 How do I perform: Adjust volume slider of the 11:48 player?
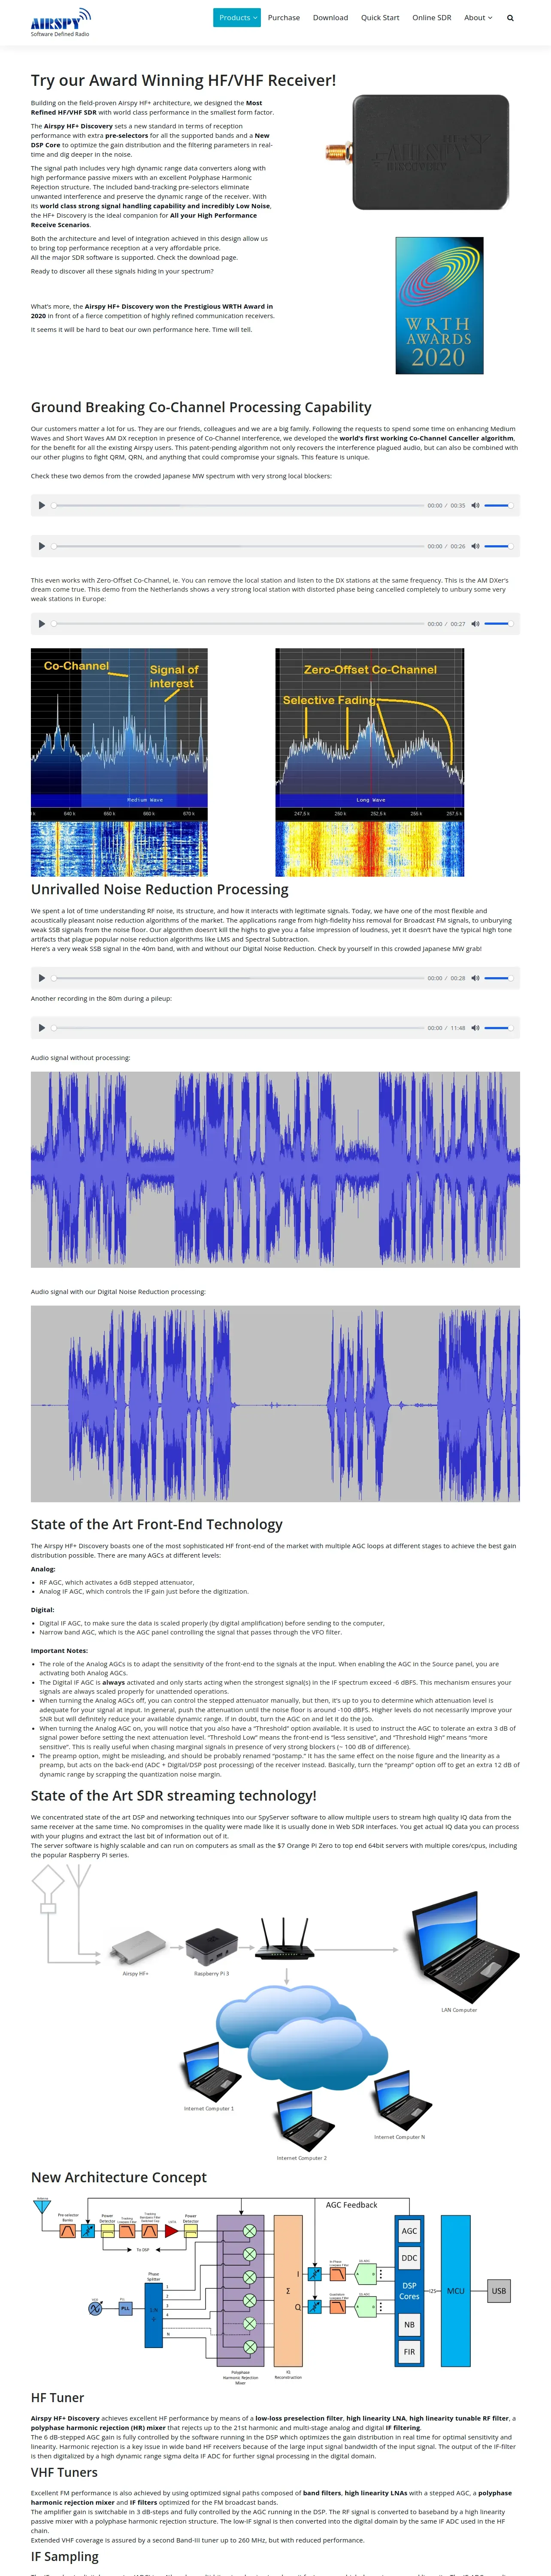(x=499, y=1028)
